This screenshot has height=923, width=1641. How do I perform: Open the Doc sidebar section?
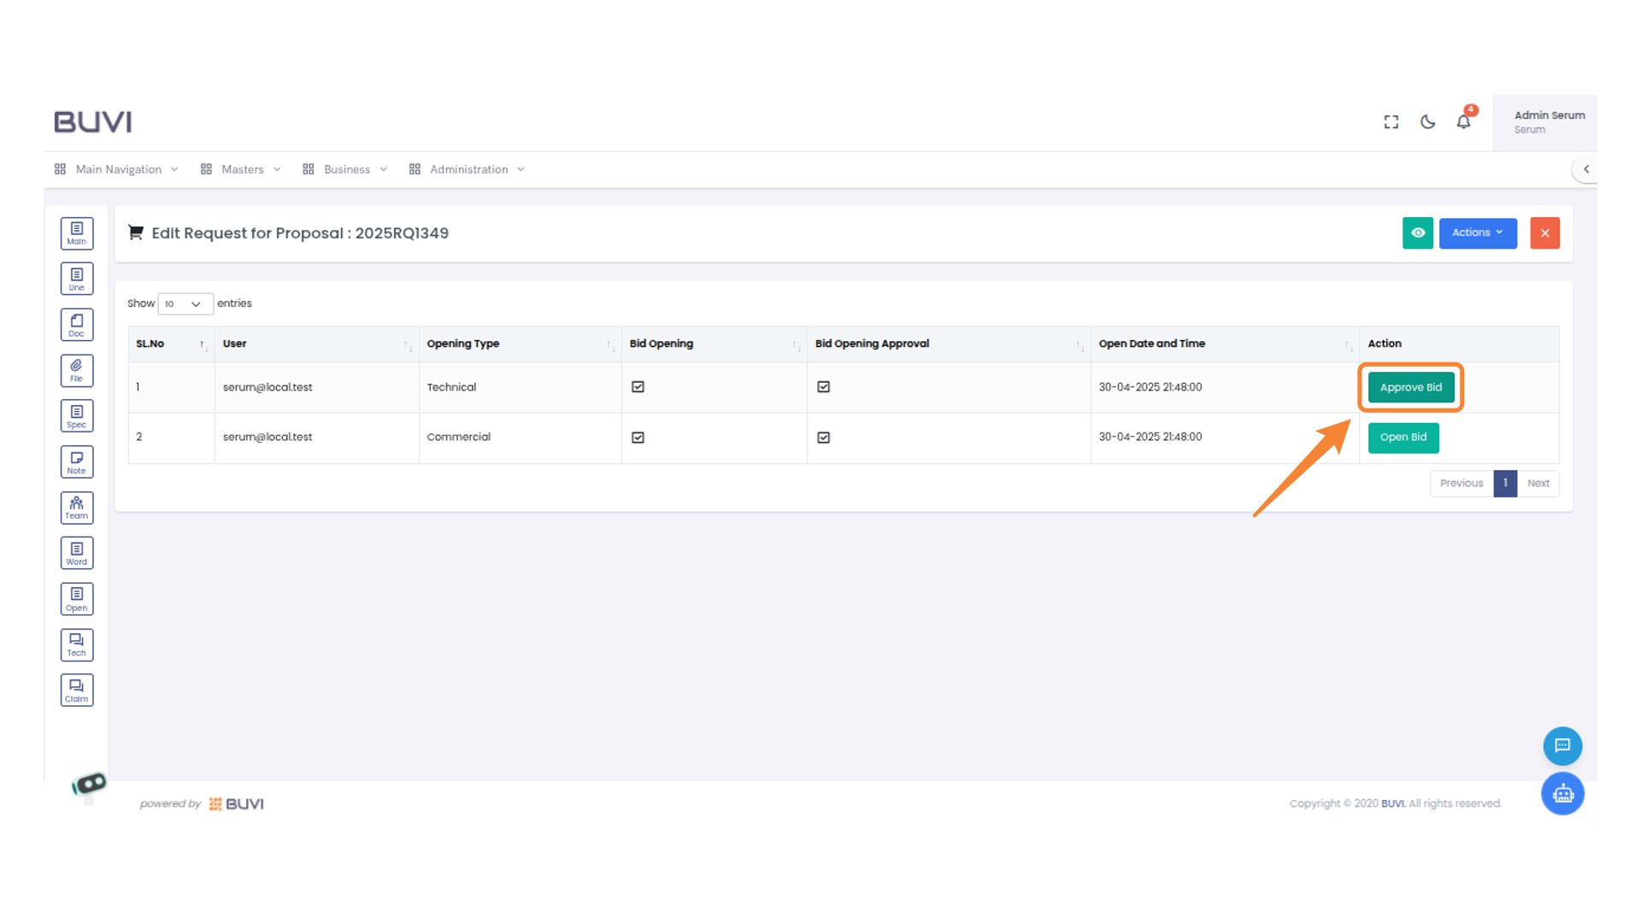pos(77,325)
